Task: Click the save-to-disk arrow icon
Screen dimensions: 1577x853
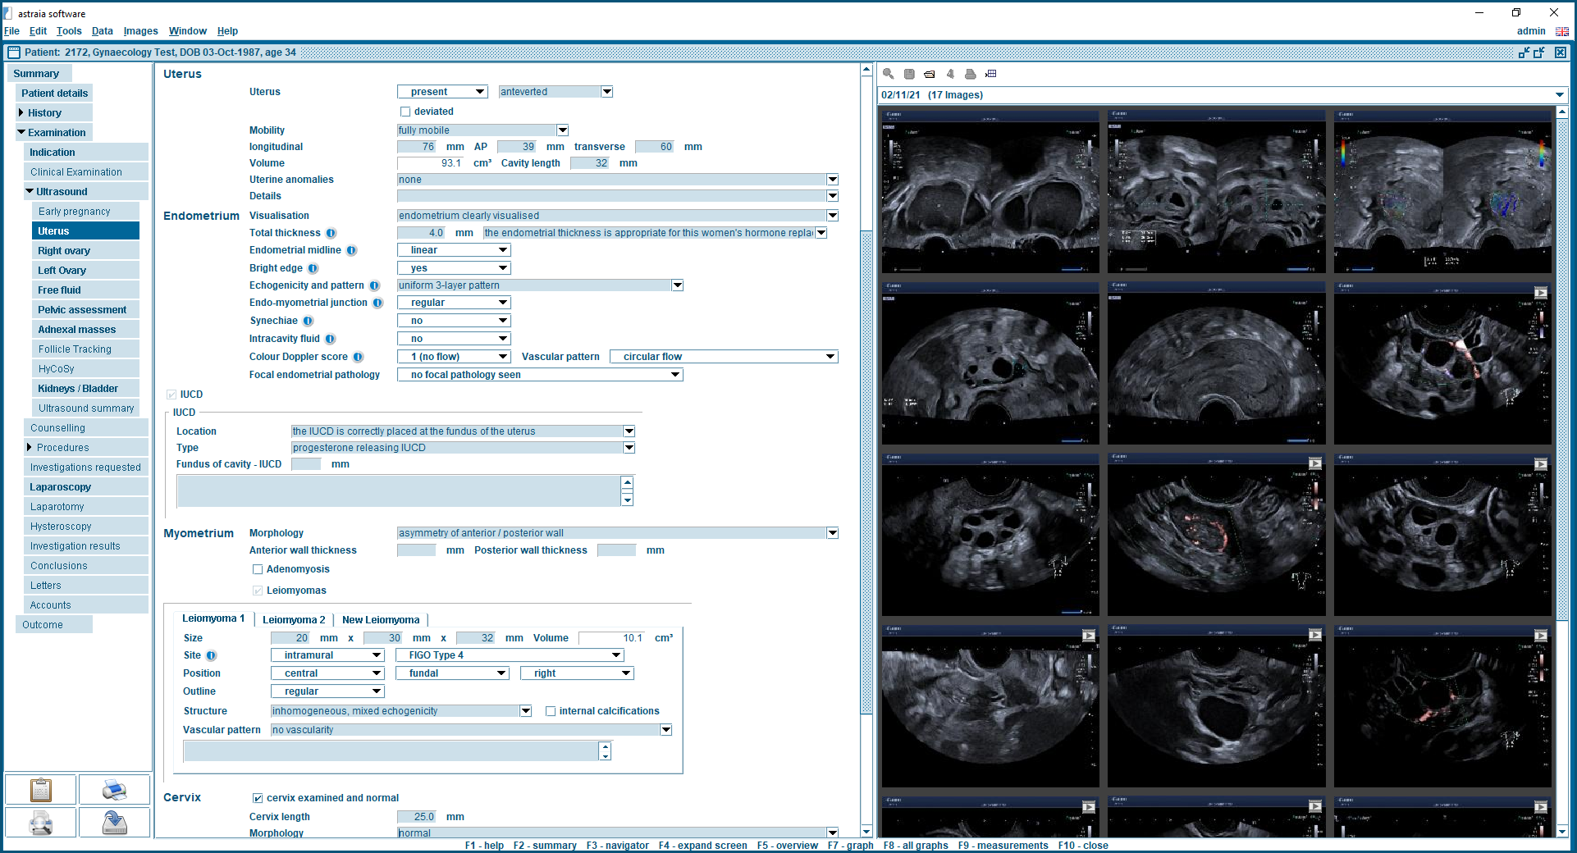Action: click(x=114, y=823)
